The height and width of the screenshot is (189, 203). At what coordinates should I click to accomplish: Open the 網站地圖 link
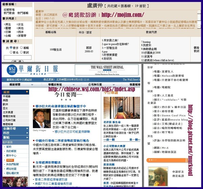[x=11, y=169]
